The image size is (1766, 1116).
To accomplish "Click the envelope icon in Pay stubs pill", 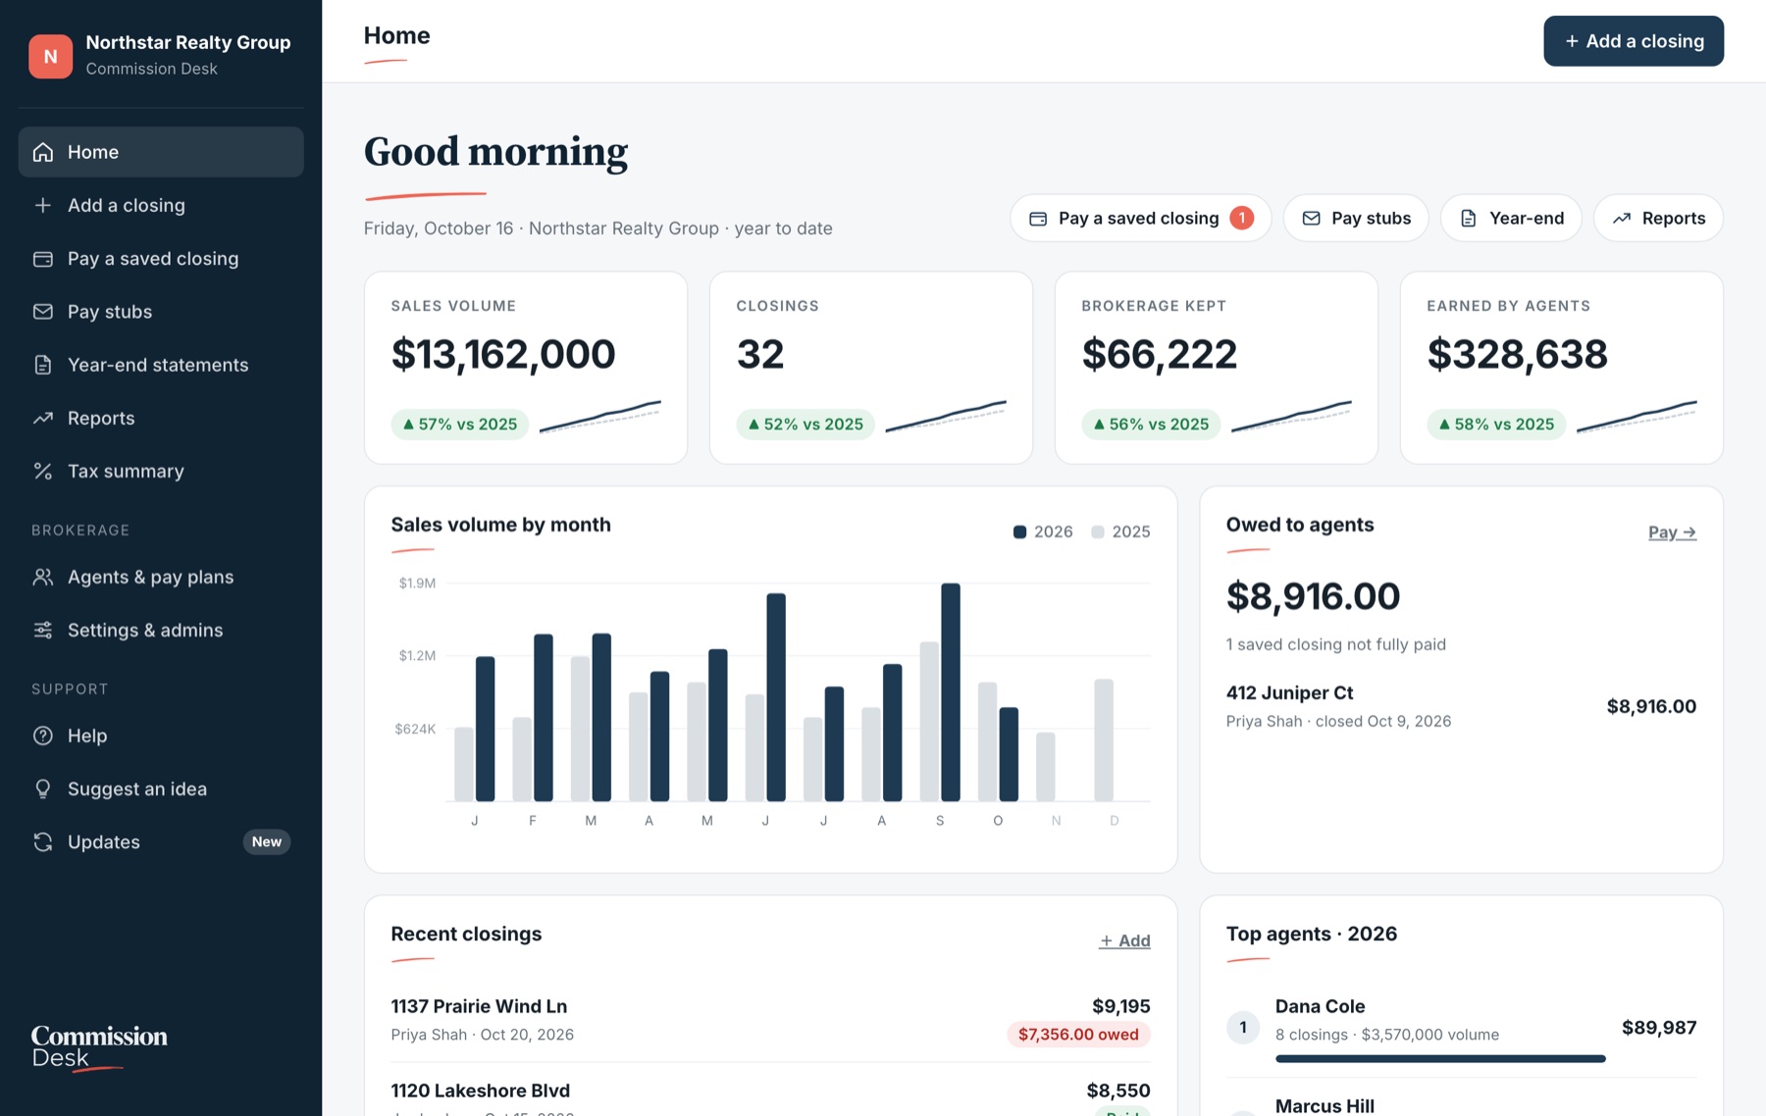I will (1311, 219).
